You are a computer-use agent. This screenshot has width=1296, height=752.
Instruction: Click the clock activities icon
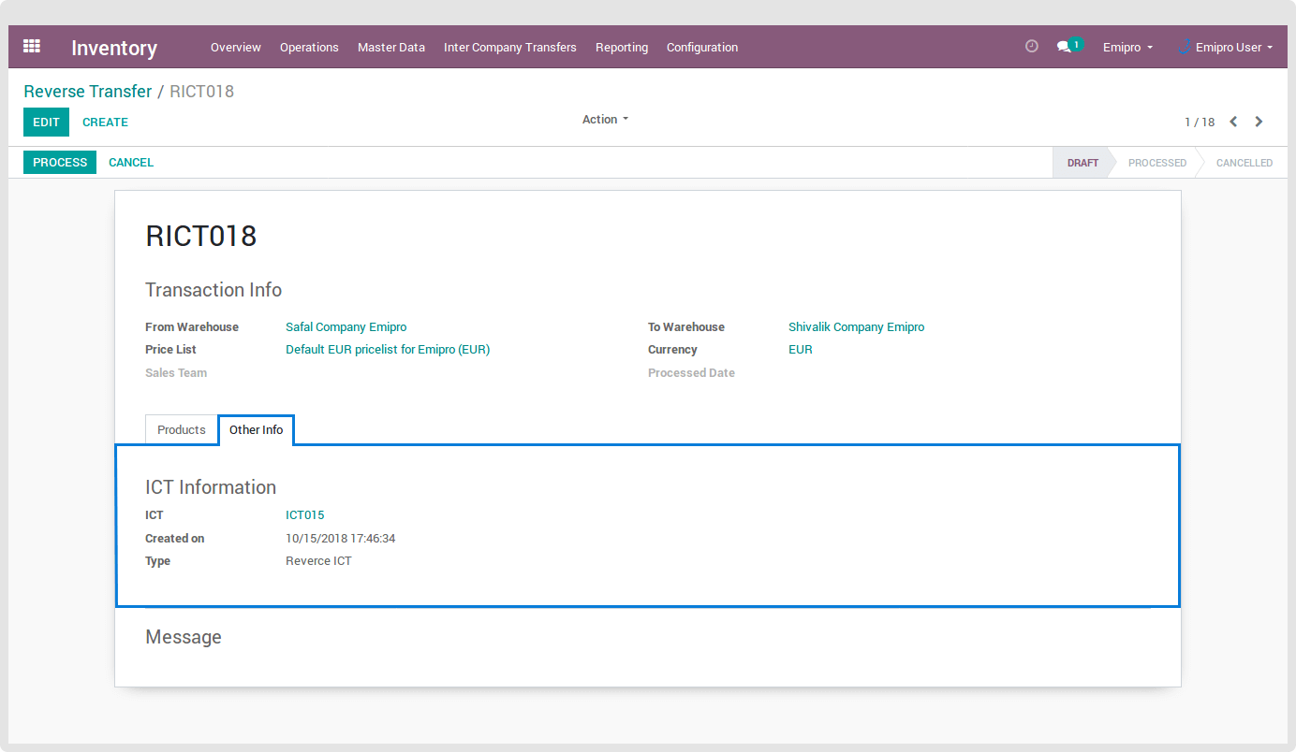[1032, 46]
